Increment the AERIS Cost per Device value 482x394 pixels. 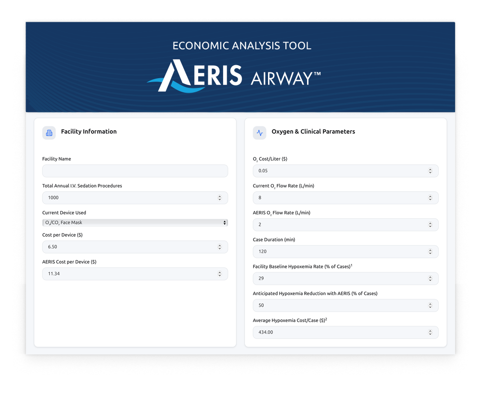click(x=221, y=272)
